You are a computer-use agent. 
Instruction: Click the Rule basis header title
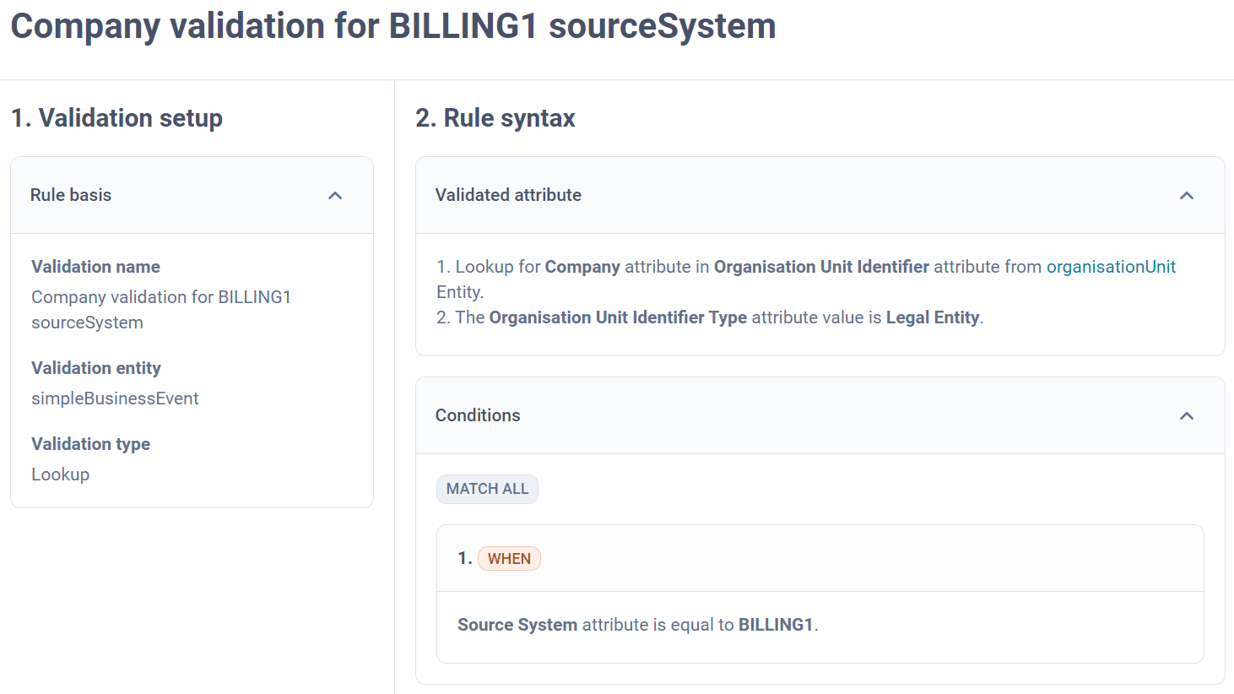[71, 195]
